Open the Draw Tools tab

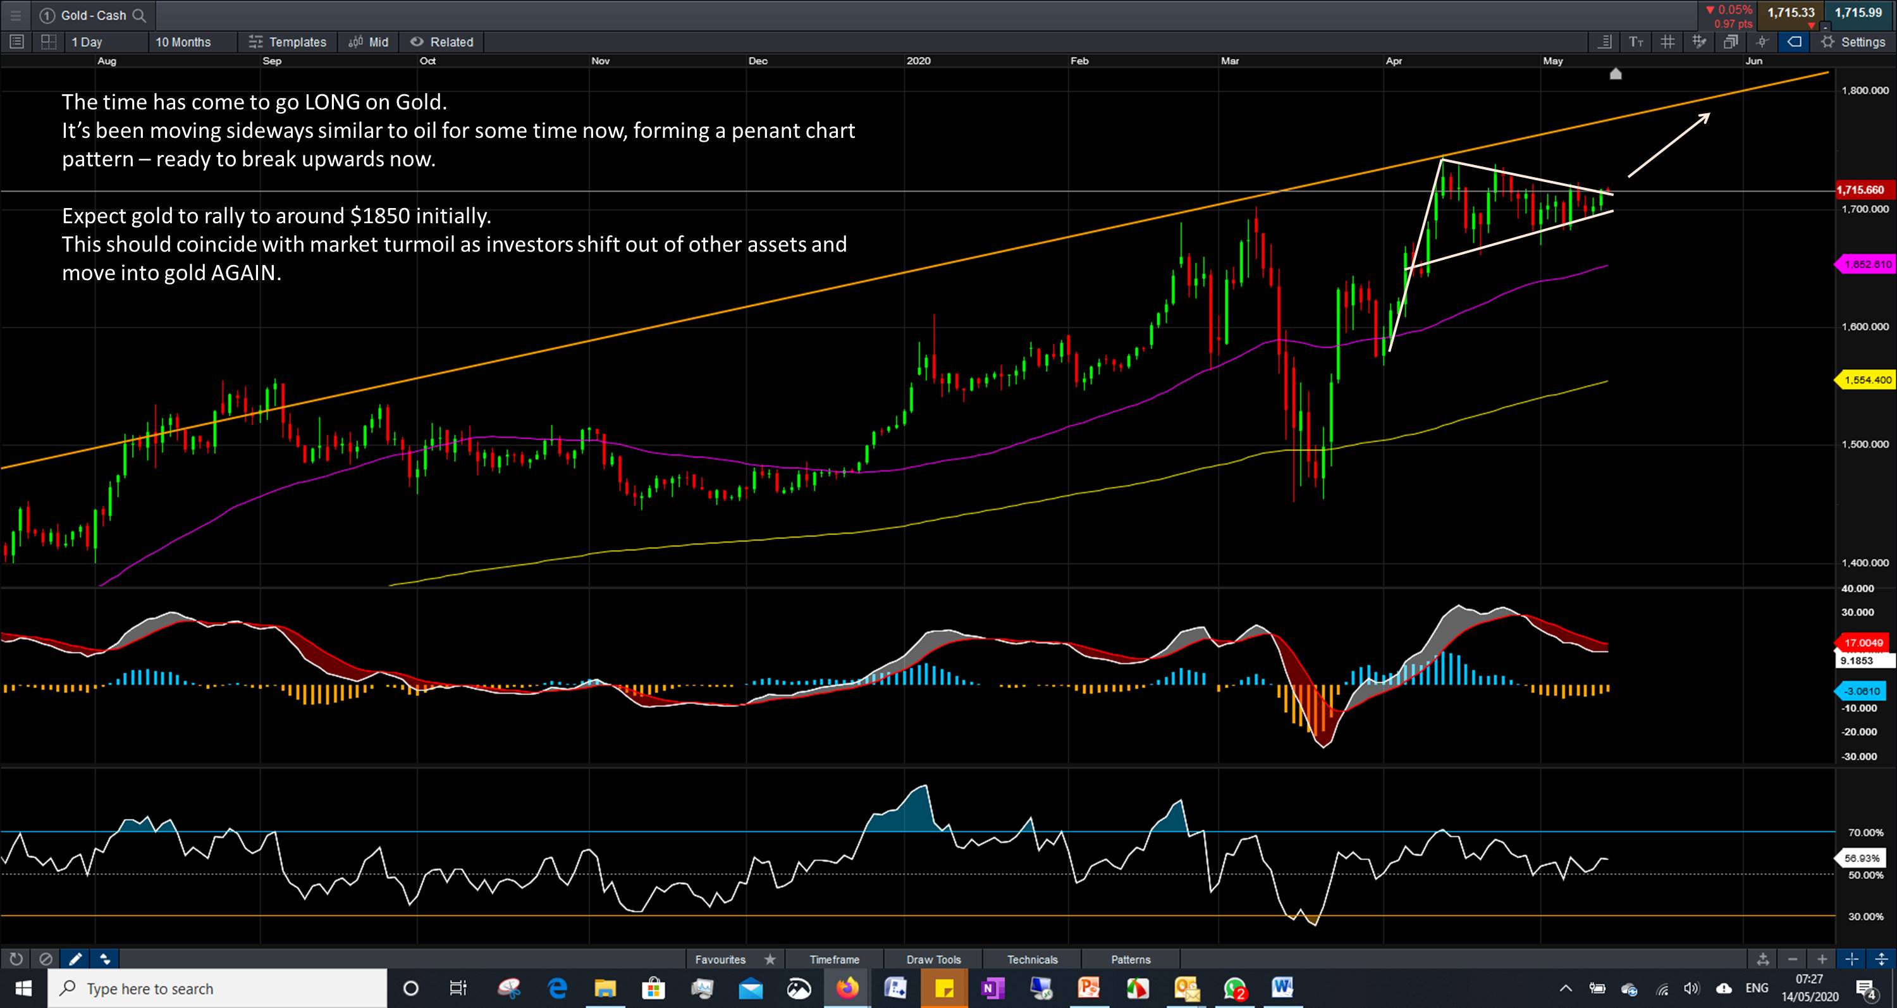click(933, 959)
